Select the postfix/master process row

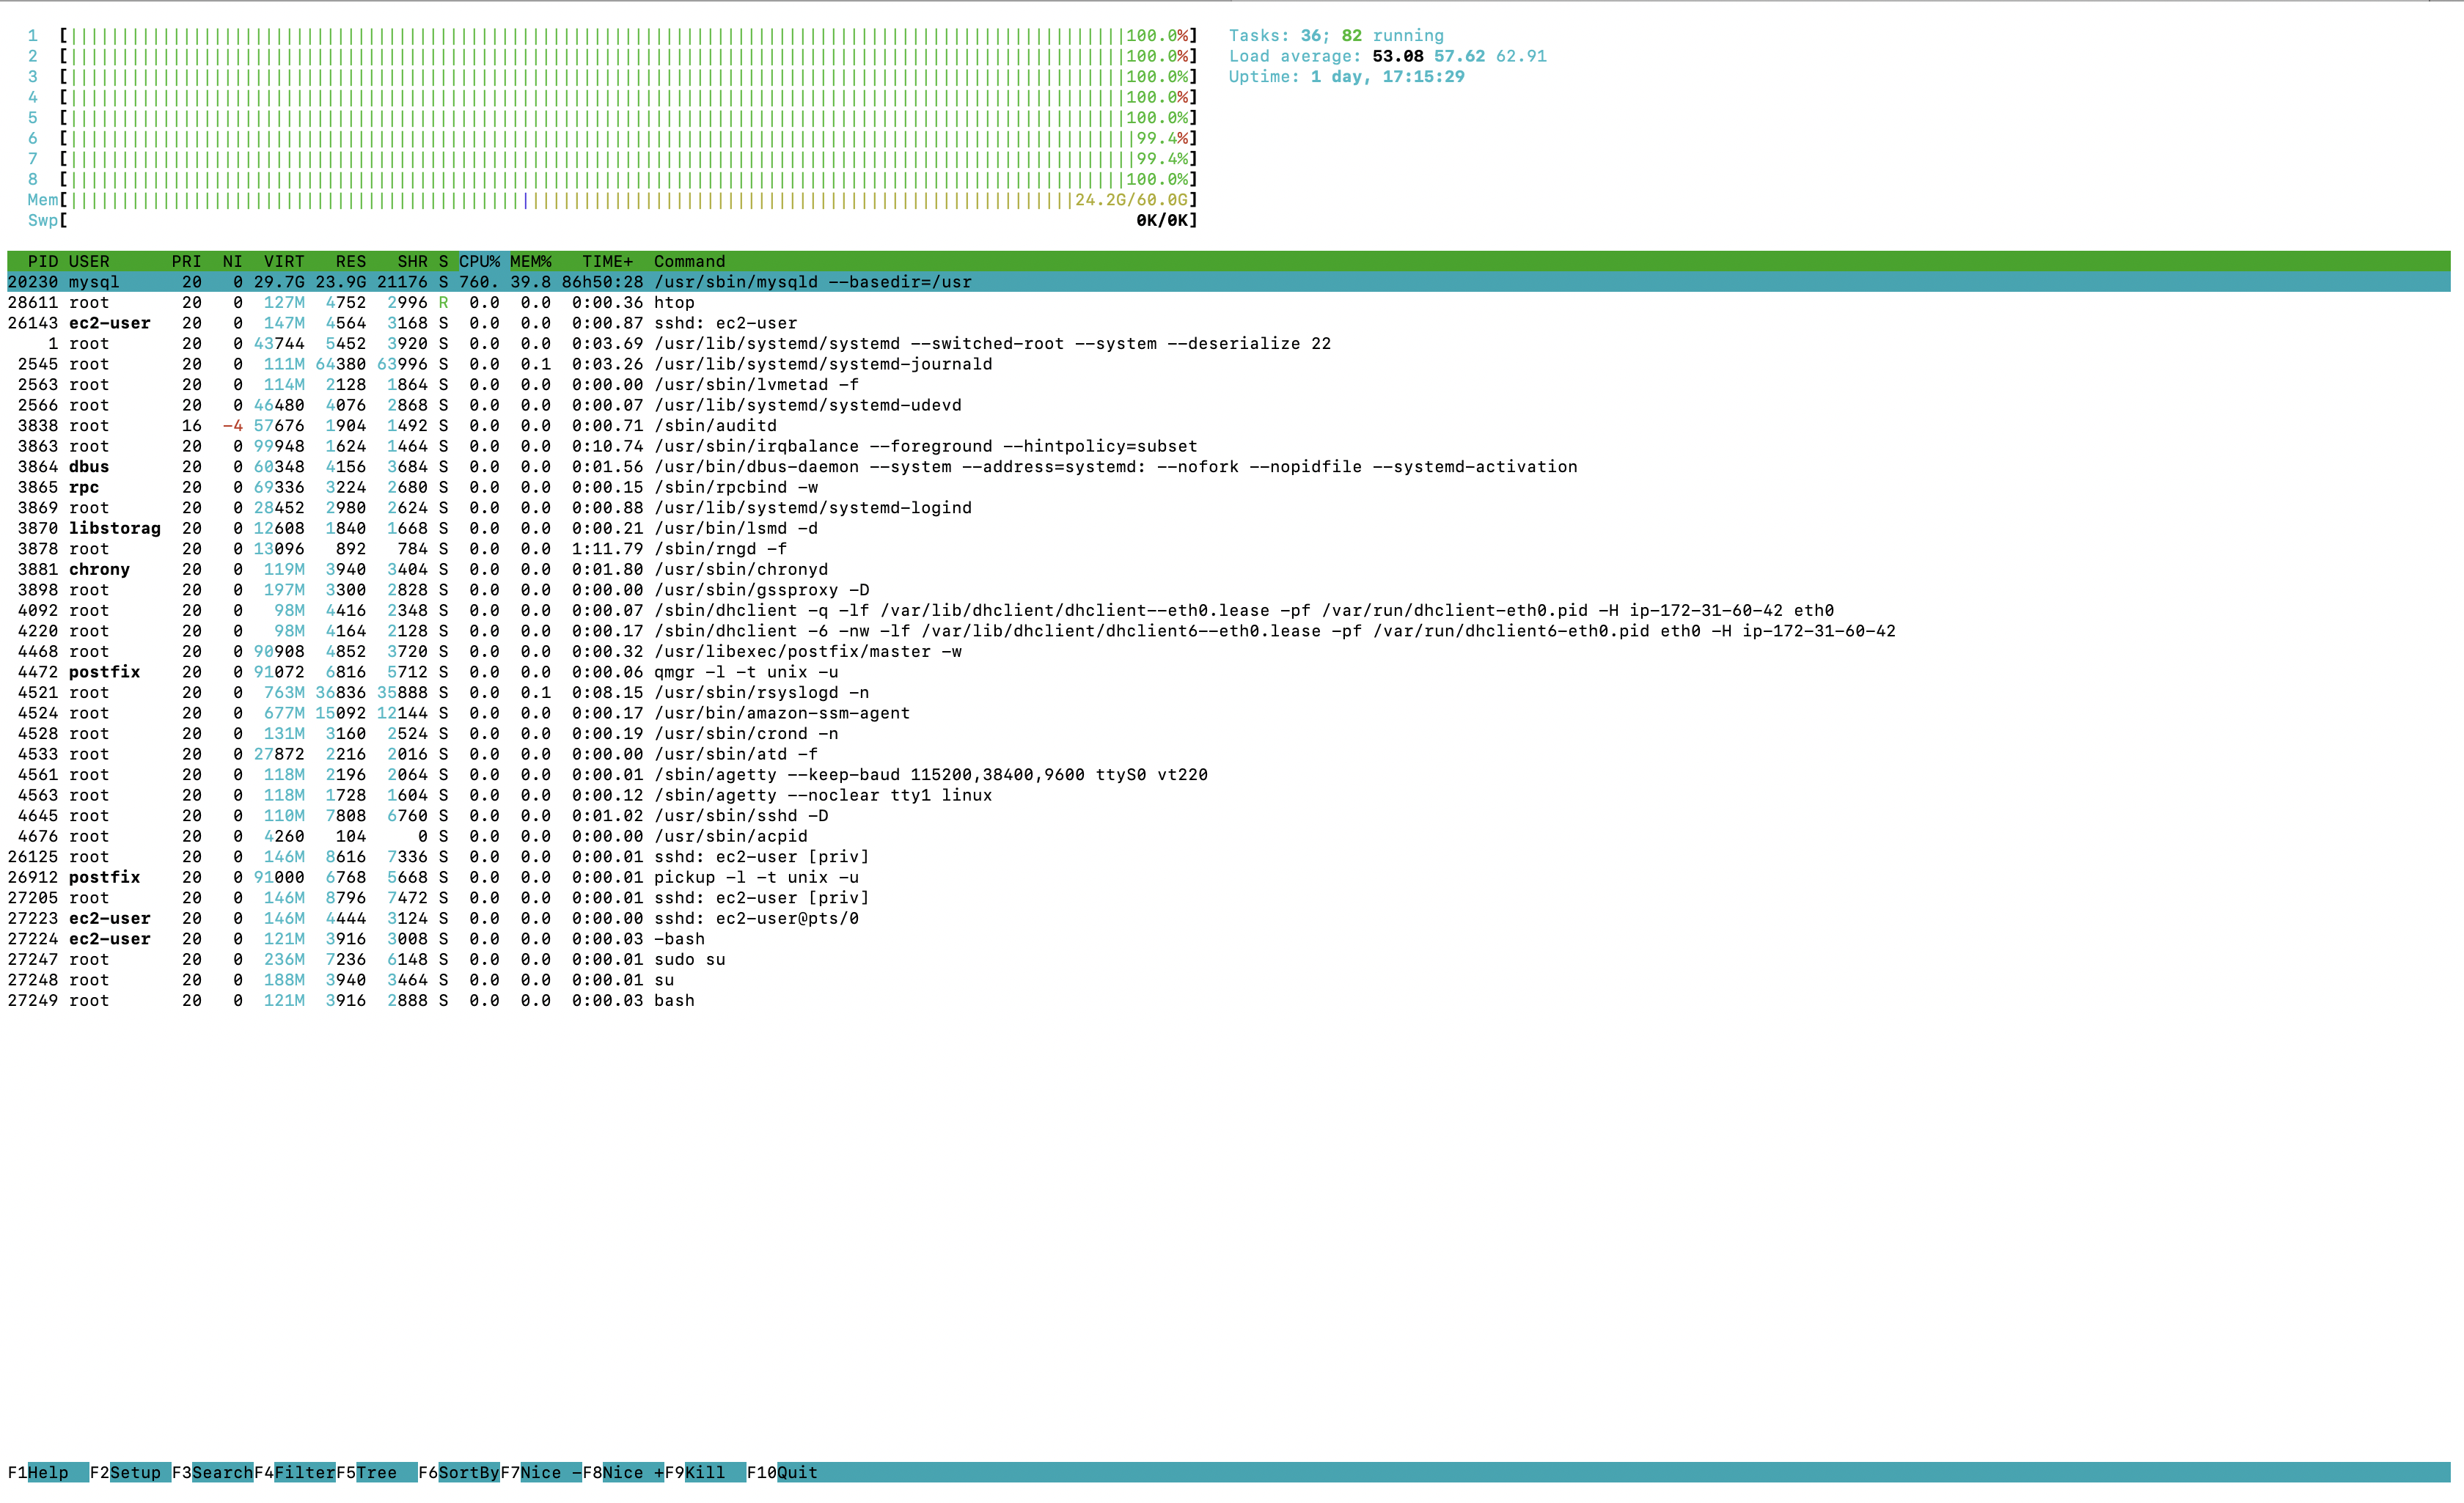pos(1229,651)
